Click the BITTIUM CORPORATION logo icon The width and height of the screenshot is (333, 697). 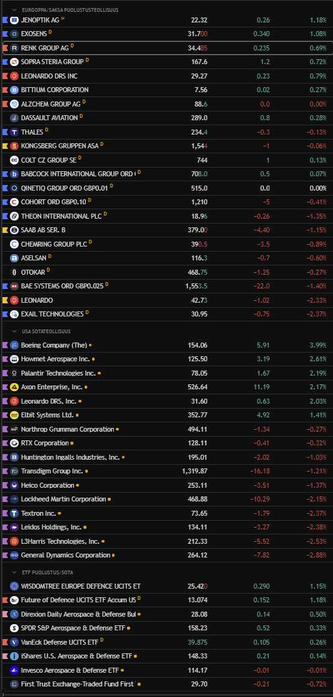[14, 90]
